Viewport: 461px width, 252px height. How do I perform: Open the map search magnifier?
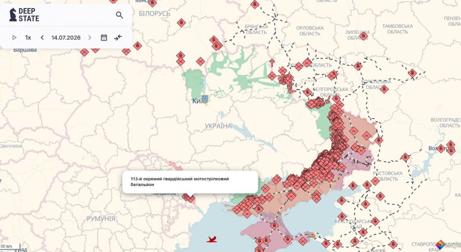[x=119, y=15]
